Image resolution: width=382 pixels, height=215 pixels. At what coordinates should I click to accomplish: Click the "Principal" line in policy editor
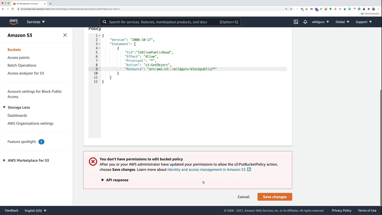point(141,61)
